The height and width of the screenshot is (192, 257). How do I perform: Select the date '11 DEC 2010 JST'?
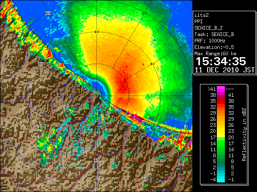(x=224, y=70)
